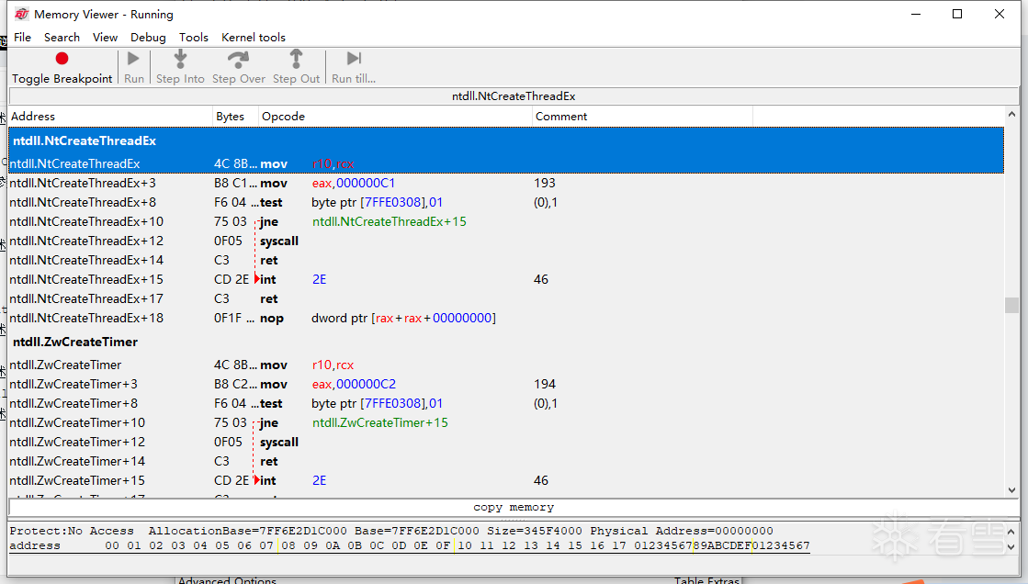1028x584 pixels.
Task: Select row ntdll.ZwCreateTimer+10
Action: coord(506,422)
